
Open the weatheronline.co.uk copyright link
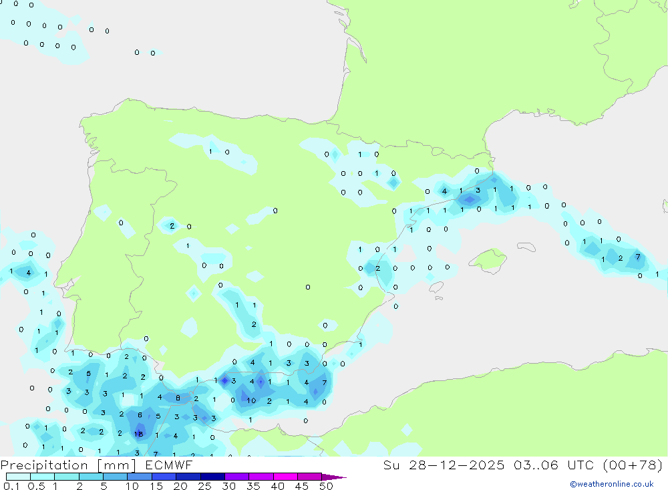(x=612, y=484)
